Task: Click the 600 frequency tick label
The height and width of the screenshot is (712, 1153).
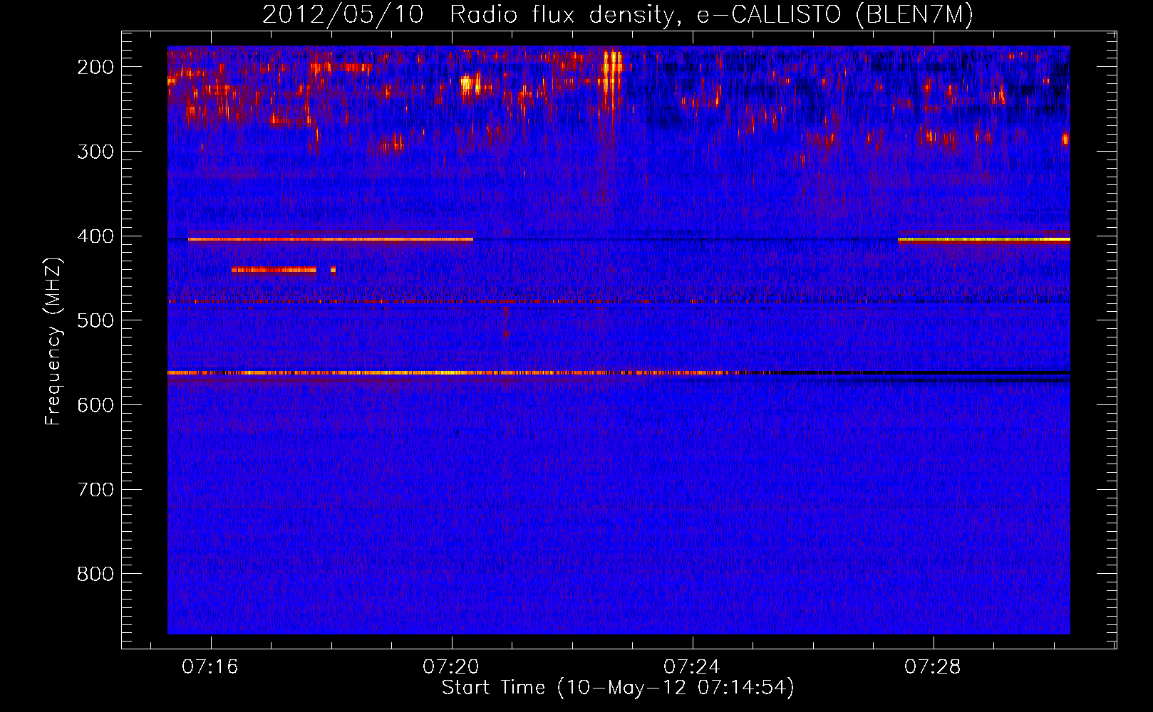Action: point(95,405)
